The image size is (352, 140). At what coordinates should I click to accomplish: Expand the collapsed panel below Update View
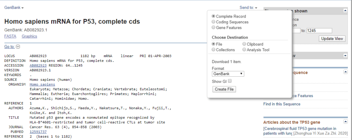point(345,56)
